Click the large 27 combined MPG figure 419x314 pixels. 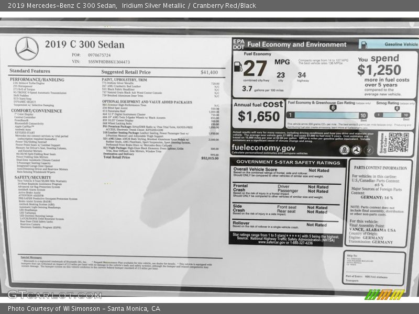[255, 69]
